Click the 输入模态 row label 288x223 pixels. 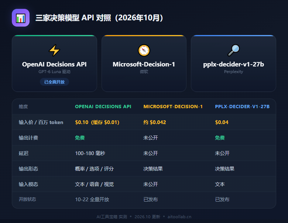(28, 184)
